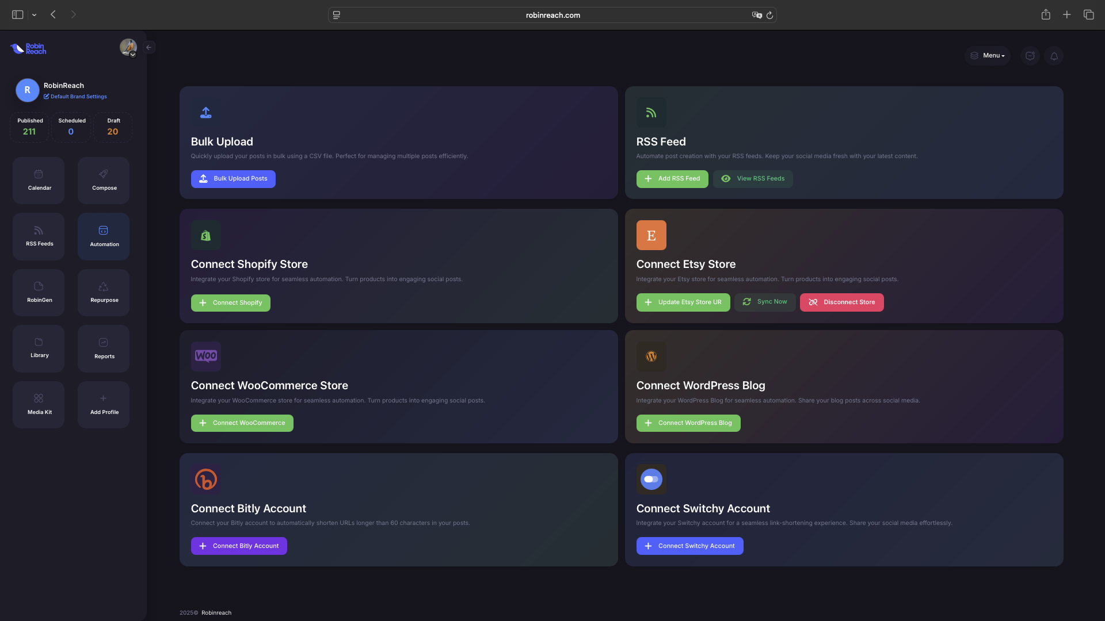The image size is (1105, 621).
Task: Open the Repurpose recycle tile
Action: click(x=104, y=292)
